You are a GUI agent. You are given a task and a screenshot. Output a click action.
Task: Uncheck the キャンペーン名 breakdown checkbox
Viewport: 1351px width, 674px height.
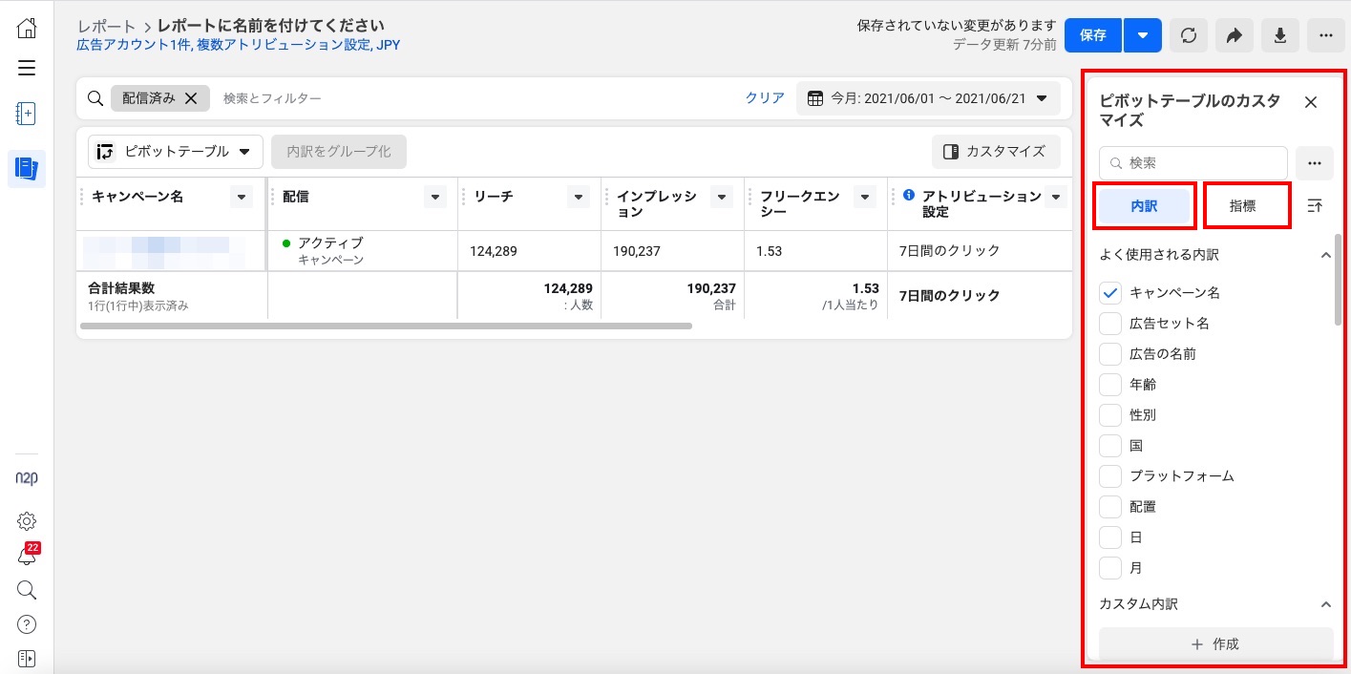(x=1110, y=293)
